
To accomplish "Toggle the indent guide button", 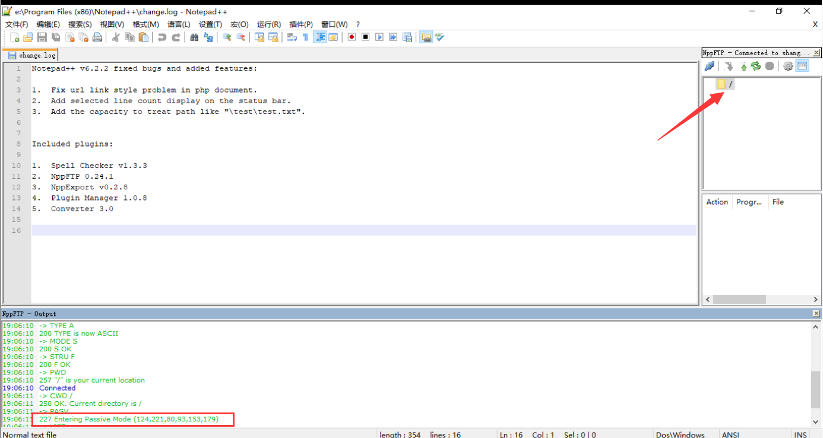I will click(x=320, y=37).
